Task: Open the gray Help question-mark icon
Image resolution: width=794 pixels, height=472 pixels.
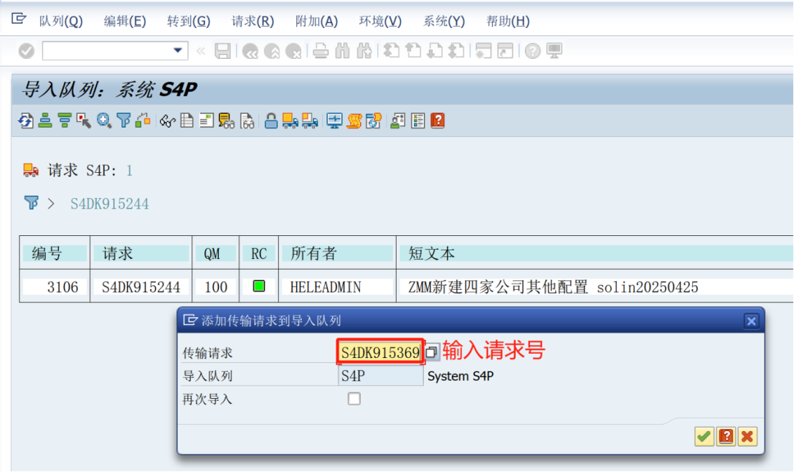Action: coord(532,51)
